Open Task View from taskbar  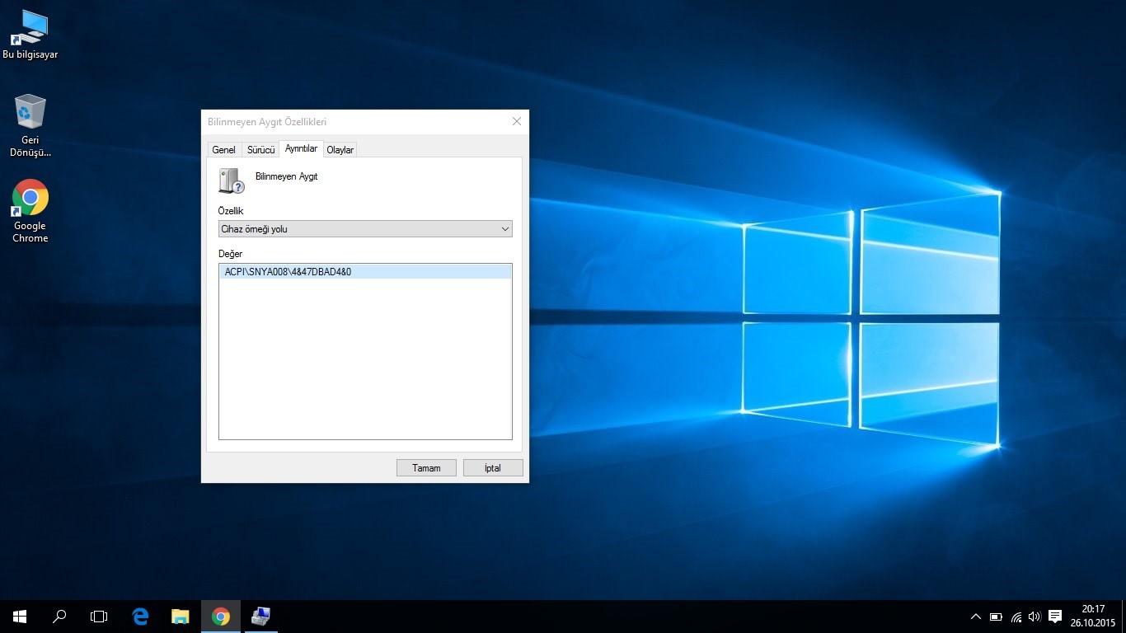99,616
